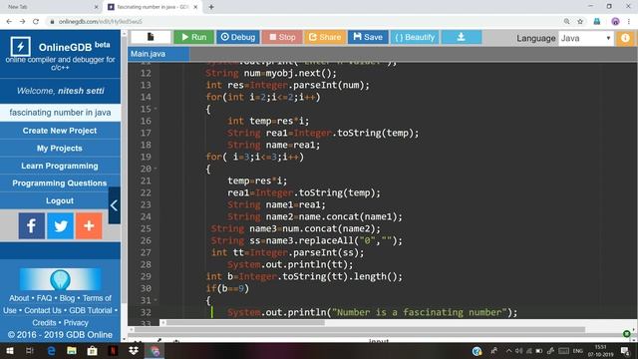
Task: Collapse code fold at line 15
Action: coord(156,109)
